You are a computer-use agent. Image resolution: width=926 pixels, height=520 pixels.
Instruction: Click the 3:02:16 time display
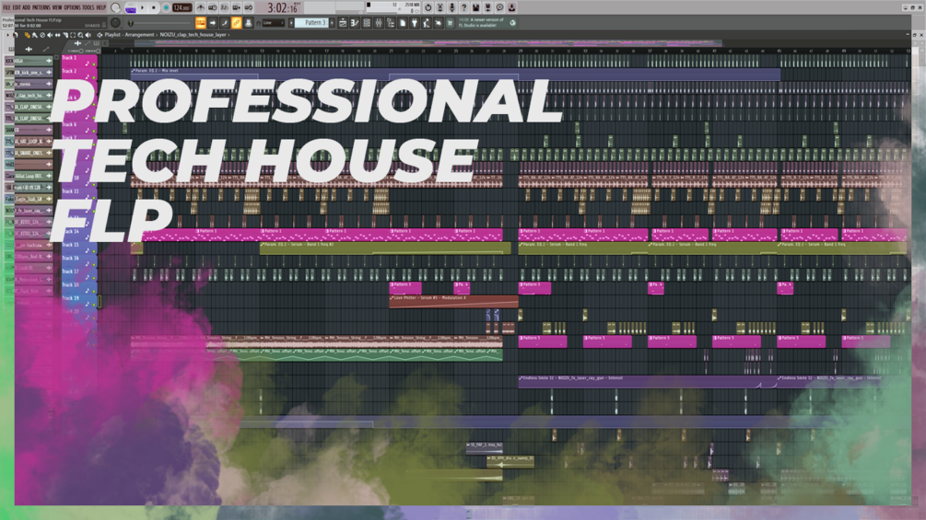pos(284,7)
